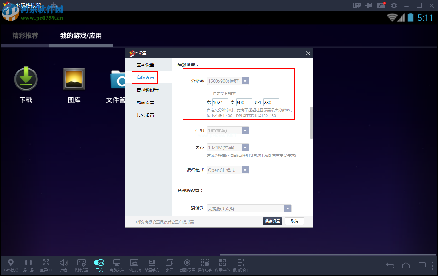The width and height of the screenshot is (438, 276).
Task: Expand the 运行模式 OpenGL dropdown
Action: click(x=245, y=170)
